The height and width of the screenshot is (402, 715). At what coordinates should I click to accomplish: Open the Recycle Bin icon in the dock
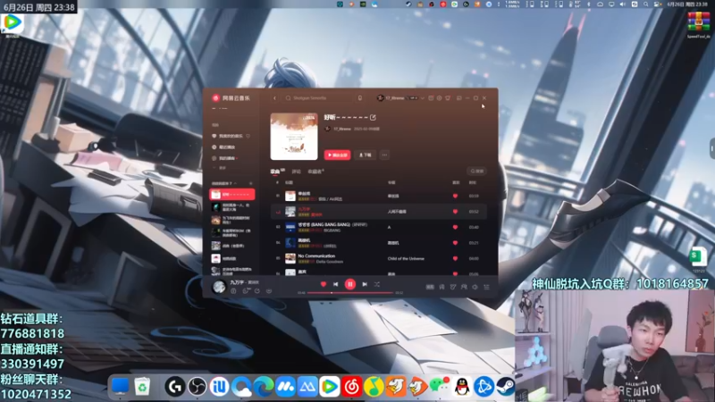pos(142,387)
